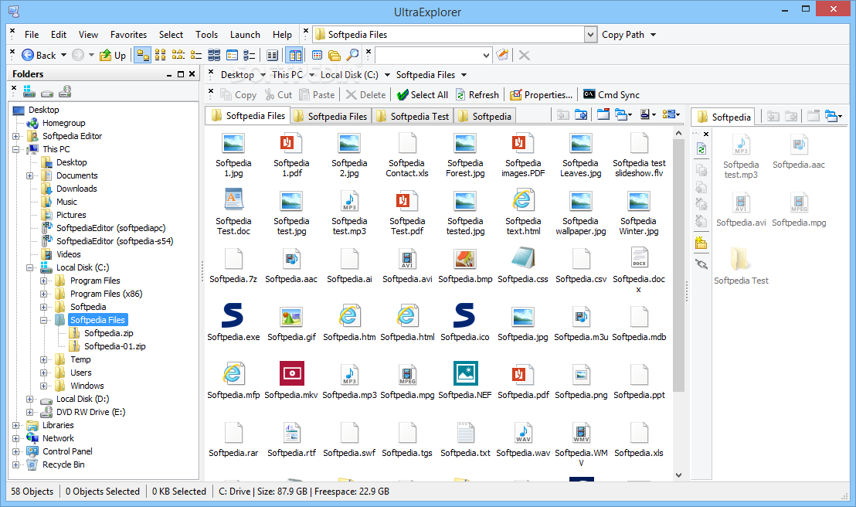The width and height of the screenshot is (856, 507).
Task: Switch to small icons view button
Action: pyautogui.click(x=178, y=55)
